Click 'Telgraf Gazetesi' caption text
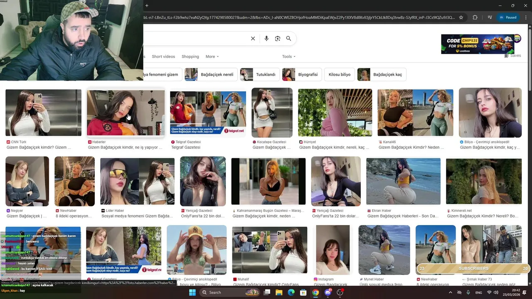 [x=186, y=147]
